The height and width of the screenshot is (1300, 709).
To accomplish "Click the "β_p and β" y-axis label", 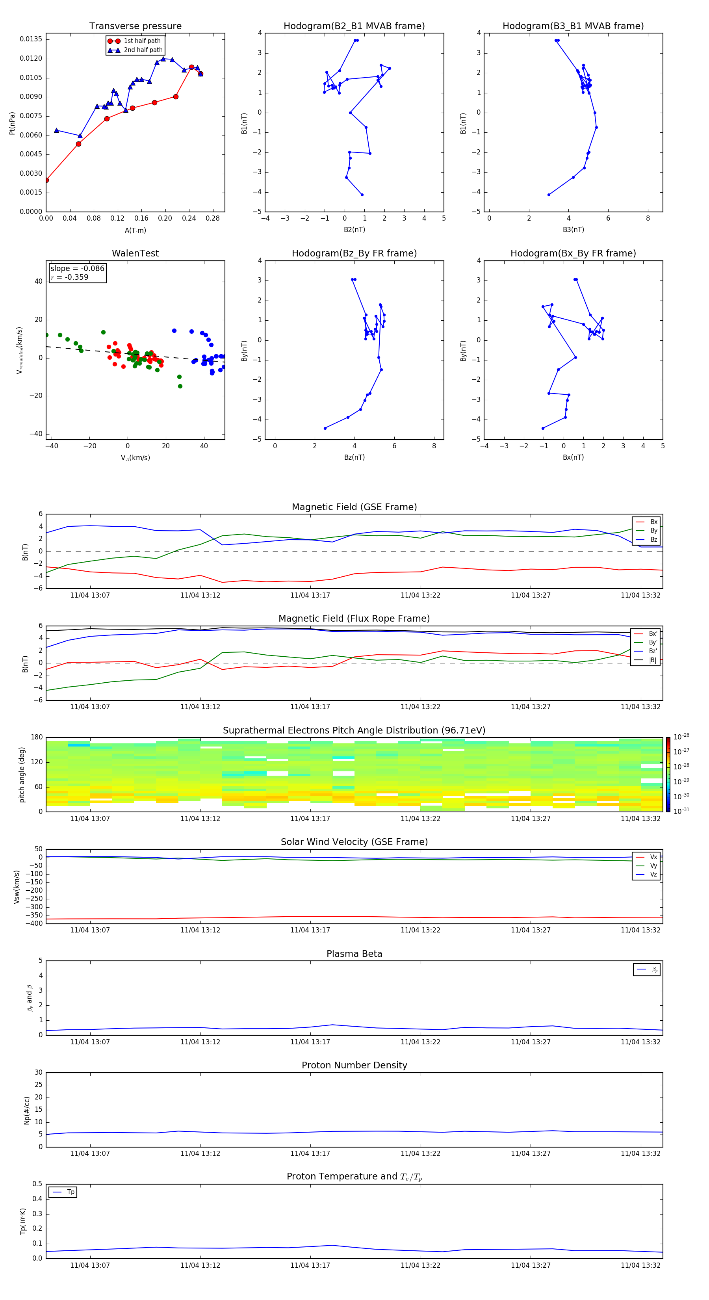I will [x=29, y=998].
